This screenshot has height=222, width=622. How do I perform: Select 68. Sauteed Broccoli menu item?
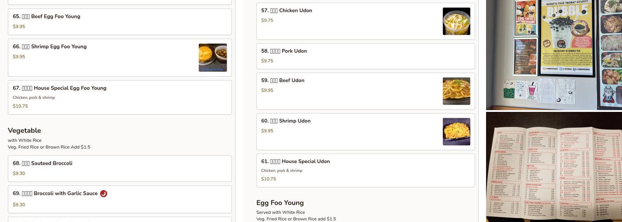coord(120,168)
